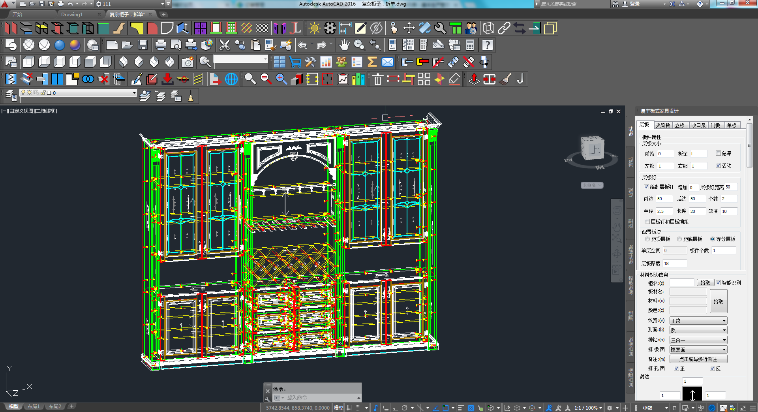Click the 前缩 input field
Screen dimensions: 758x412
665,154
